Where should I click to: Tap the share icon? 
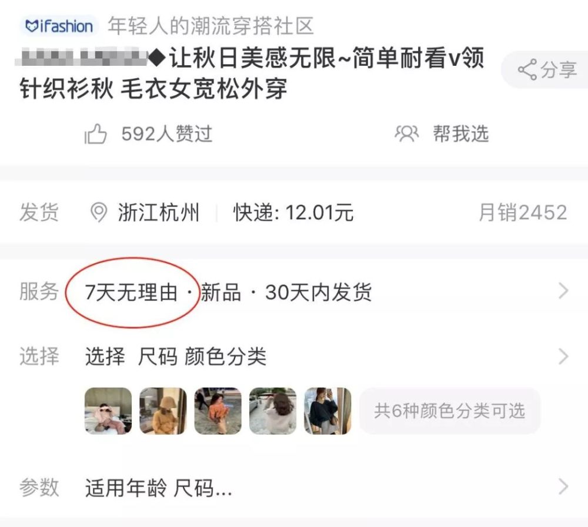pyautogui.click(x=527, y=69)
